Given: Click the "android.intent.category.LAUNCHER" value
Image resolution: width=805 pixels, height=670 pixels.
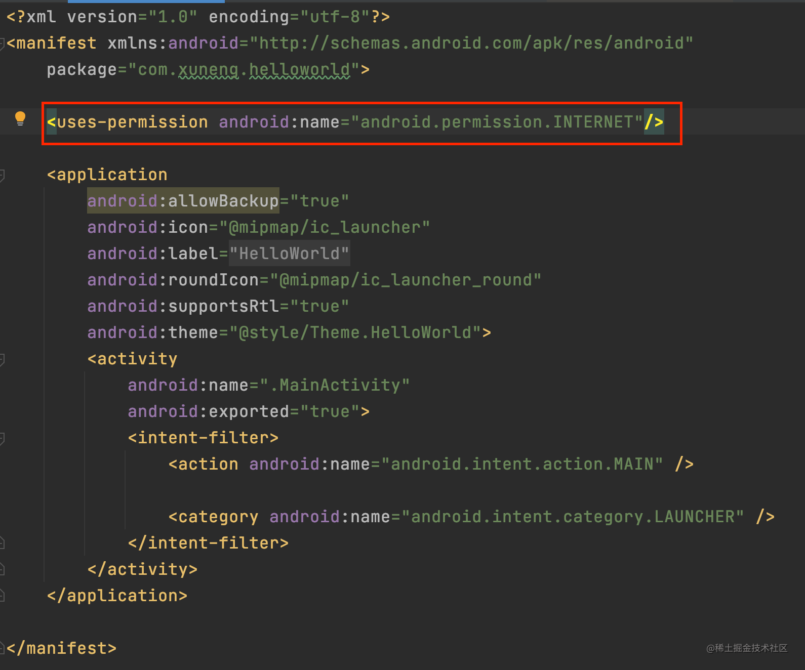Looking at the screenshot, I should point(573,517).
